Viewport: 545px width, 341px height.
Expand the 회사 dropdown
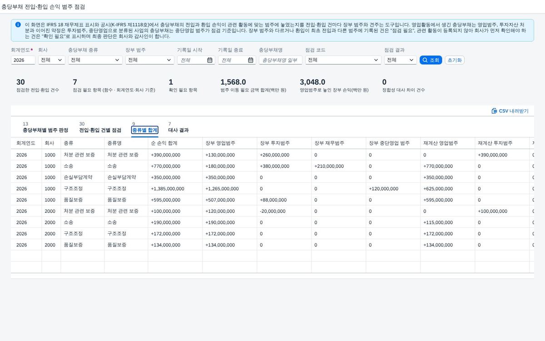tap(52, 60)
